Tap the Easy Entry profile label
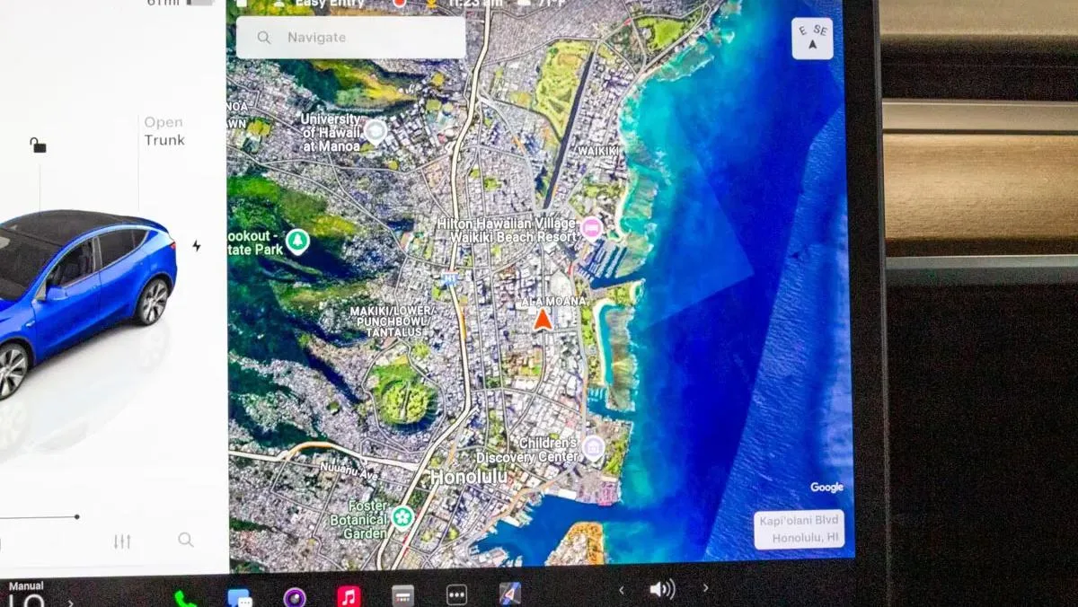 click(x=328, y=4)
